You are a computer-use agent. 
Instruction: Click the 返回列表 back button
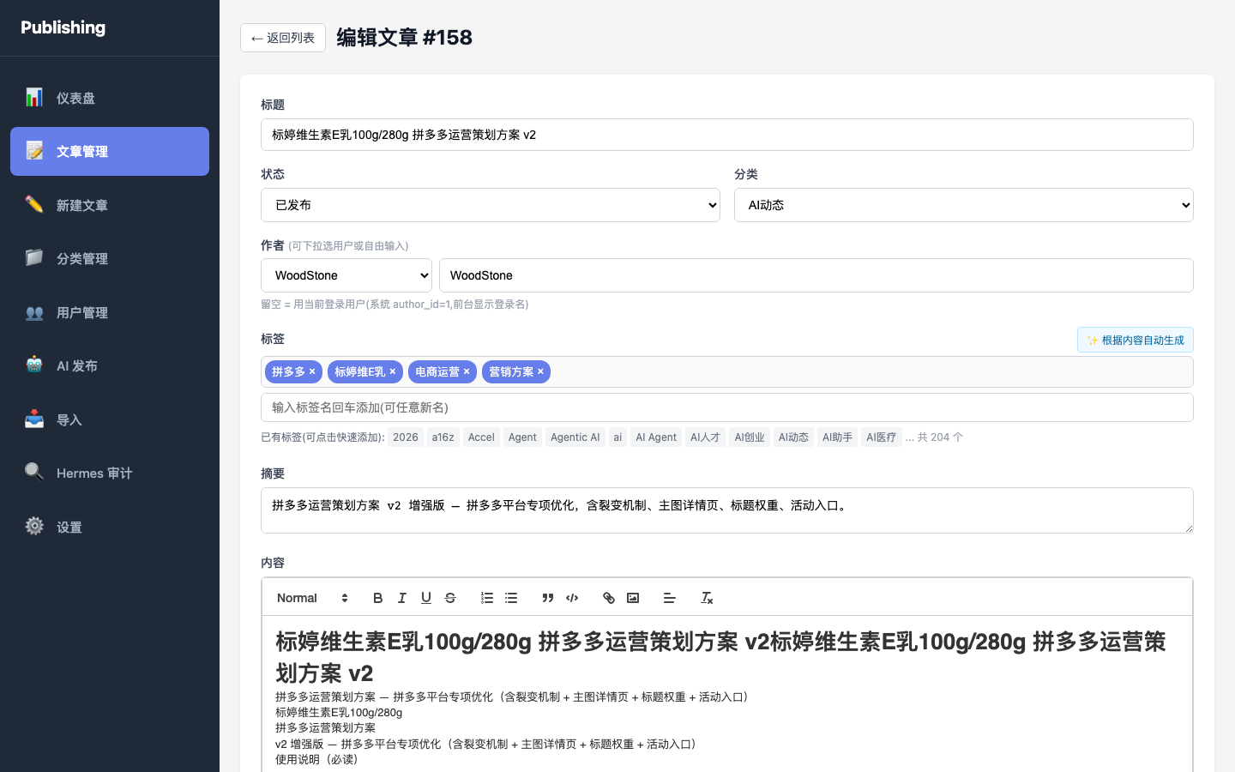coord(283,38)
